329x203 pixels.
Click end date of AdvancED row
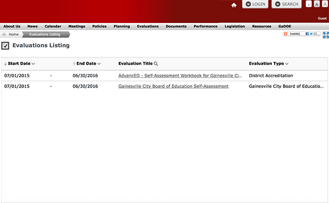click(85, 76)
